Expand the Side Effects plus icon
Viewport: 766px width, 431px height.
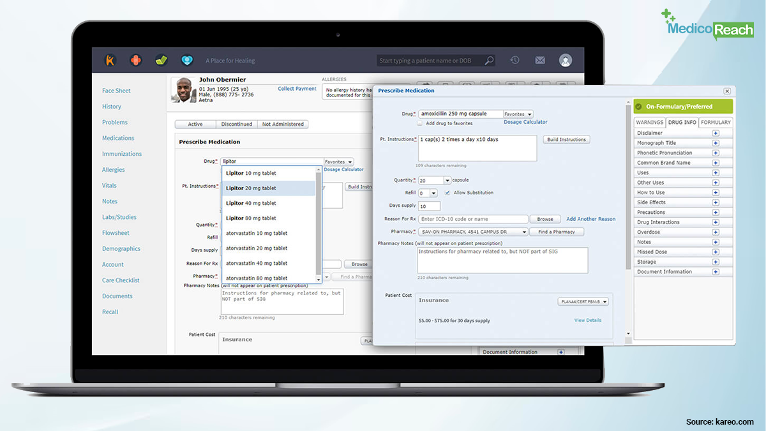(716, 202)
